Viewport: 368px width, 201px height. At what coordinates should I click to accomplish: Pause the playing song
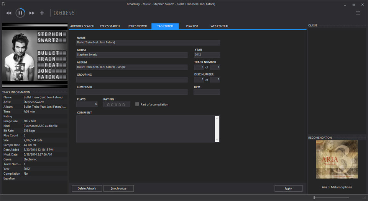pyautogui.click(x=20, y=13)
